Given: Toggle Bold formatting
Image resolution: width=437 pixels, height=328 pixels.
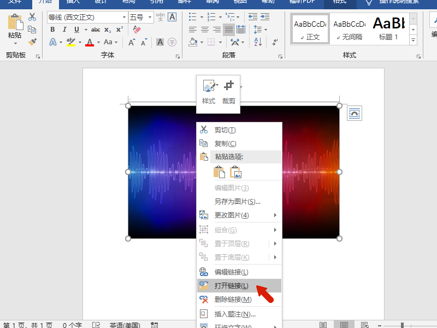Looking at the screenshot, I should coord(53,30).
